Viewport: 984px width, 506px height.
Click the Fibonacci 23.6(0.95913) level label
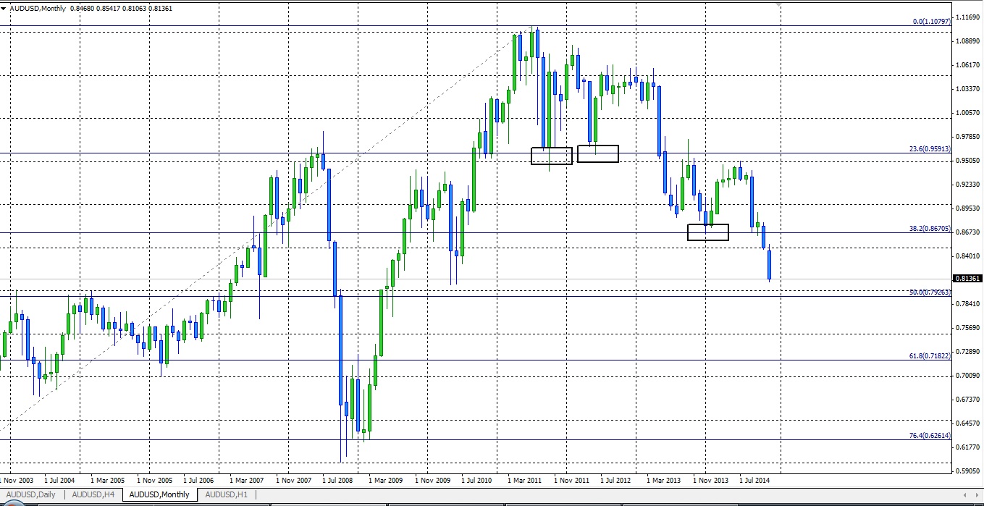tap(930, 149)
